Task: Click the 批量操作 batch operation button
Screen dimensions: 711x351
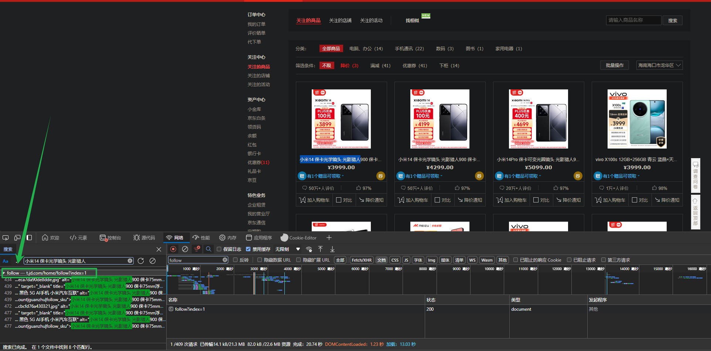Action: pos(615,65)
